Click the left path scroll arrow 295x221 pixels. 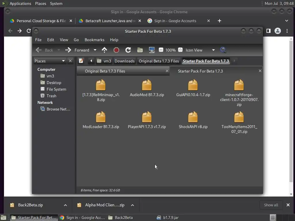(91, 61)
